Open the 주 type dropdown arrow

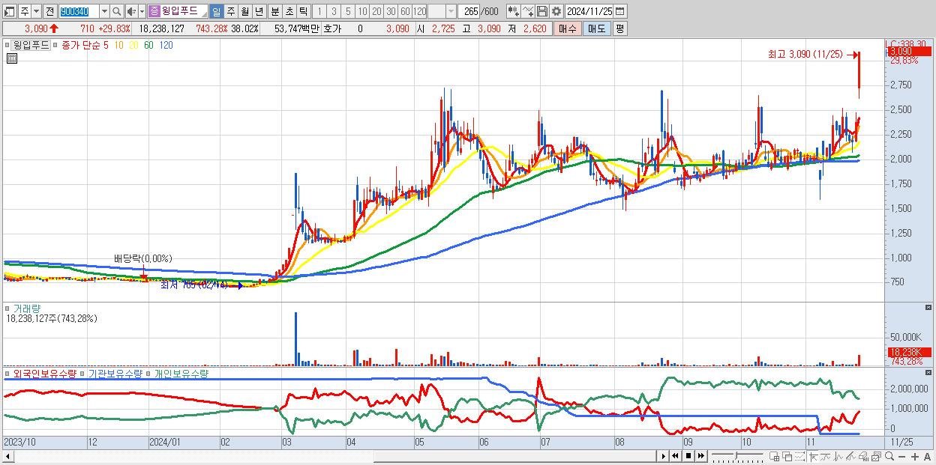tap(36, 11)
